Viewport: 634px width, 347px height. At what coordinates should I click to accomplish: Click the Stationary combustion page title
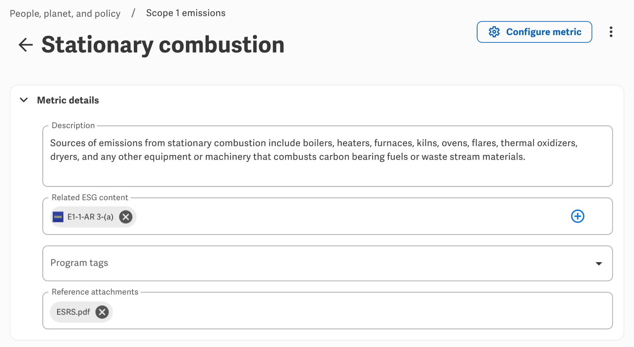click(x=163, y=45)
